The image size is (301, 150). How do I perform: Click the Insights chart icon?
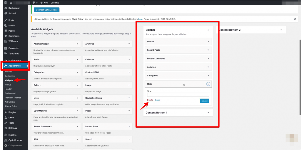6,135
